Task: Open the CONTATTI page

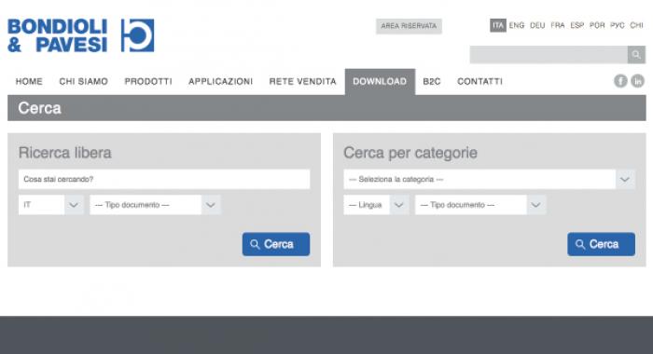Action: tap(479, 82)
